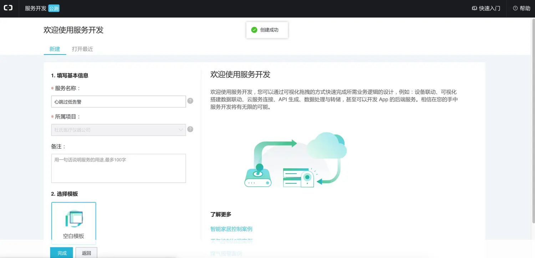Click the 了解更多 heading

(221, 215)
